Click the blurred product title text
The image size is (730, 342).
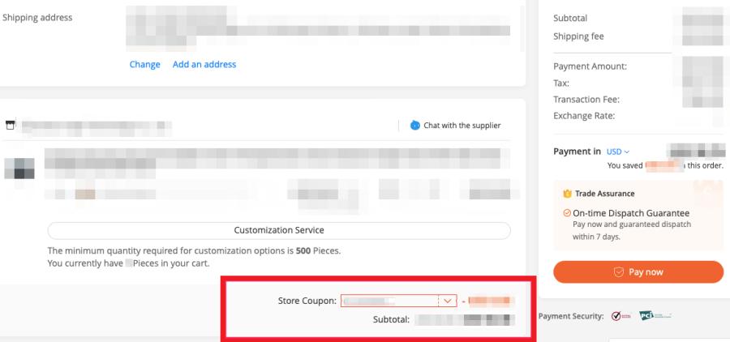[276, 158]
